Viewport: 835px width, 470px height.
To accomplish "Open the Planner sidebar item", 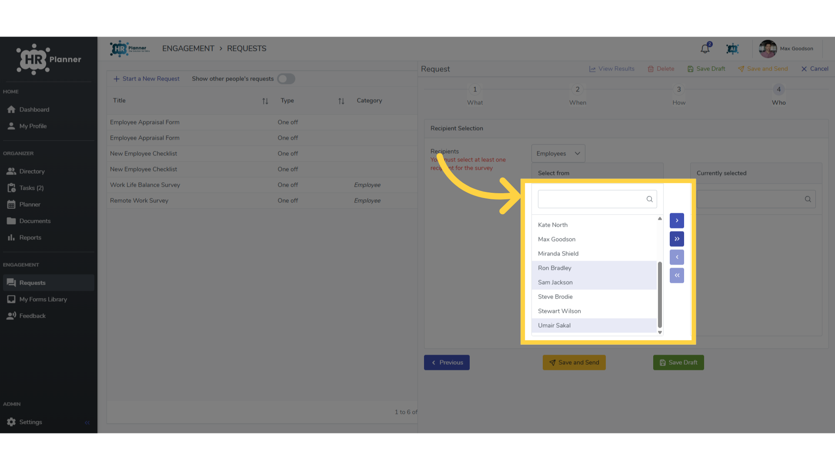I will click(48, 205).
